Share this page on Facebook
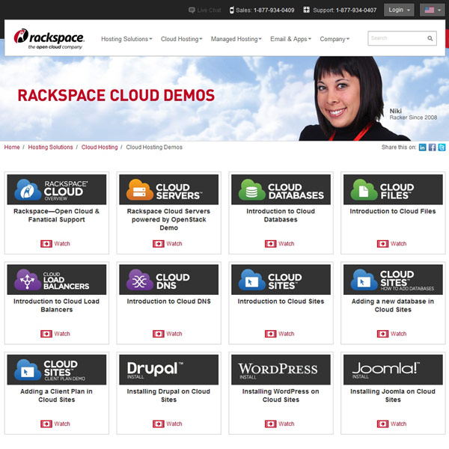Screen dimensions: 449x449 click(x=432, y=147)
